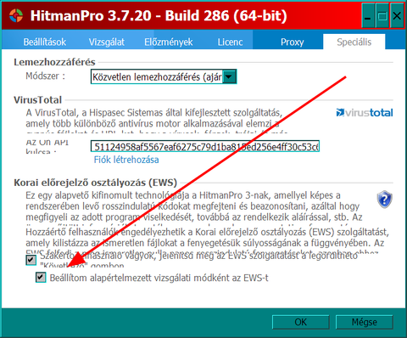The width and height of the screenshot is (407, 338).
Task: Uncheck Beállítom alapértelmezett vizsgálati módként EWS-t
Action: coord(41,278)
